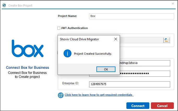Click the 'Shoviv Cloud Drive Migrator' dialog title

[79, 39]
